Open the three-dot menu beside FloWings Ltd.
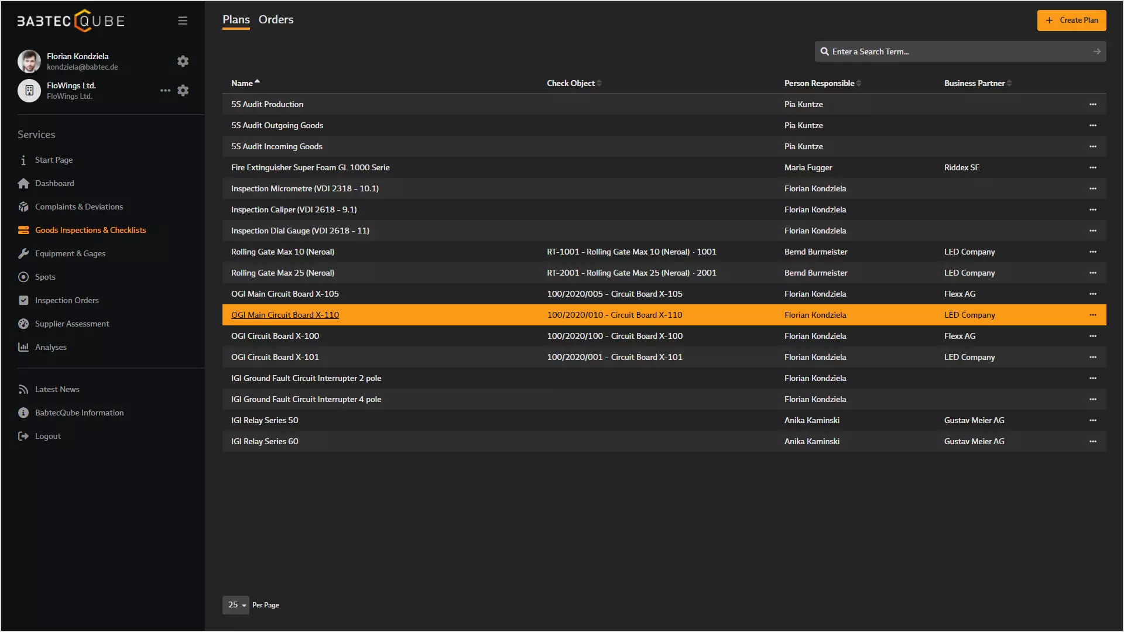Image resolution: width=1124 pixels, height=632 pixels. [166, 90]
